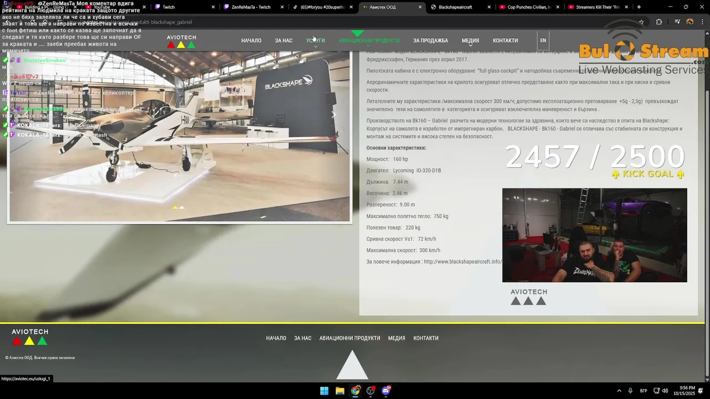Click the page scrollbar down arrow
This screenshot has height=399, width=710.
click(x=707, y=380)
